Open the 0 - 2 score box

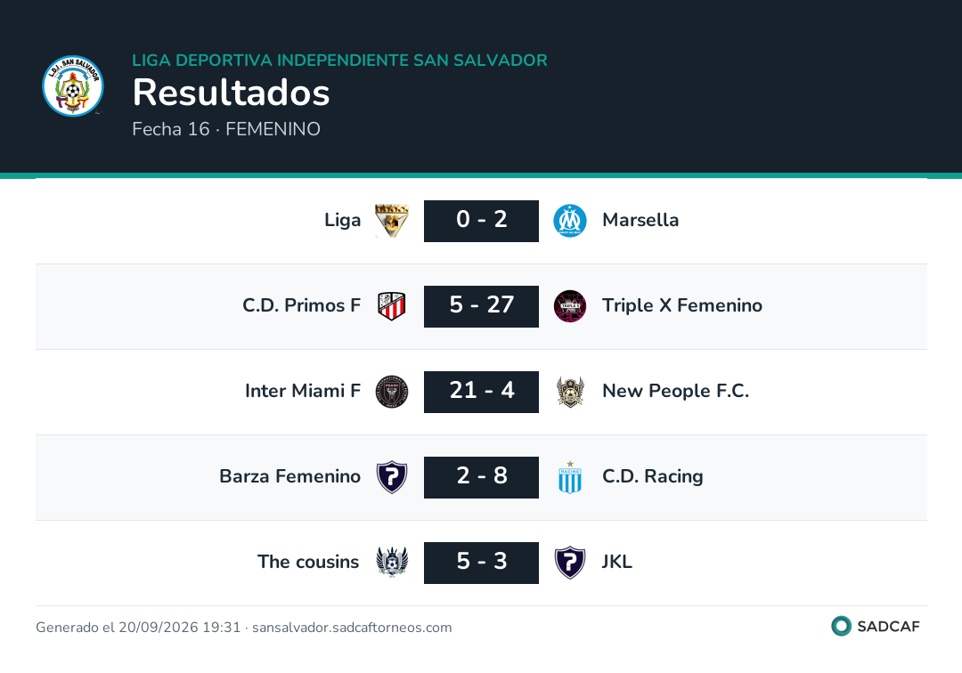point(481,221)
